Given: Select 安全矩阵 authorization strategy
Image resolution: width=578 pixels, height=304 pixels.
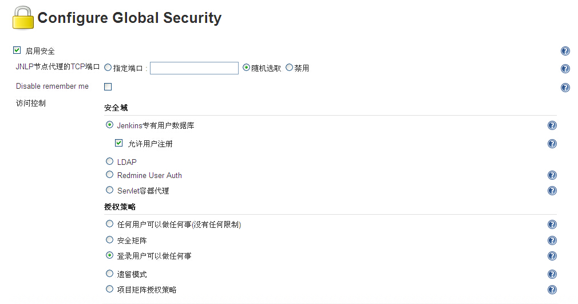Looking at the screenshot, I should coord(109,240).
